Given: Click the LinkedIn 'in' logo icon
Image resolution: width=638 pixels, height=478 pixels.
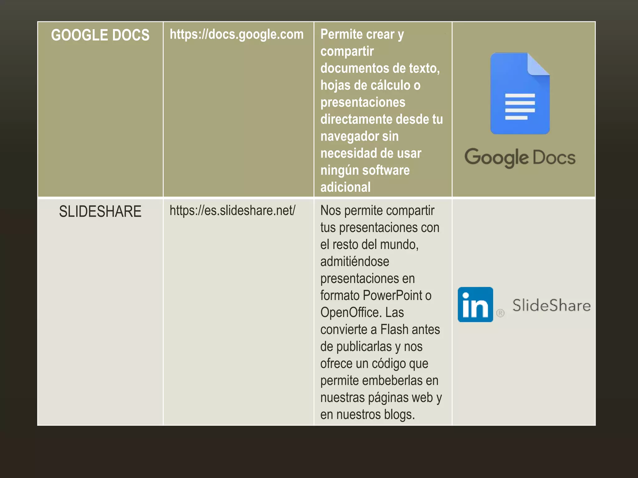Looking at the screenshot, I should pyautogui.click(x=475, y=304).
